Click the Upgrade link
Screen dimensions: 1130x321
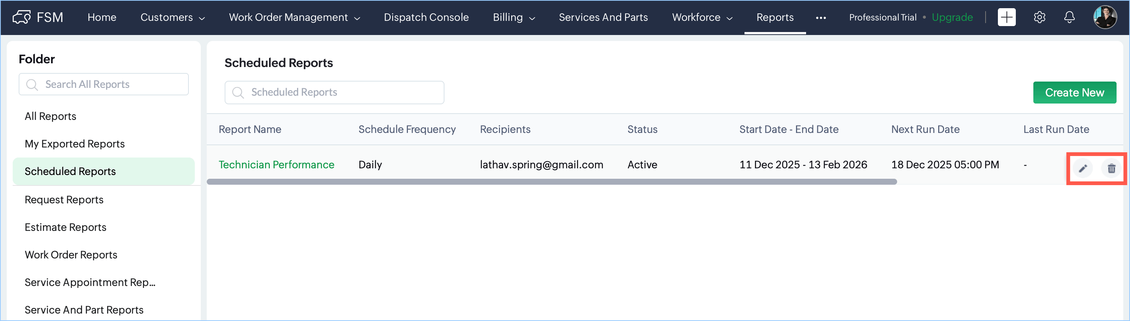click(x=952, y=18)
